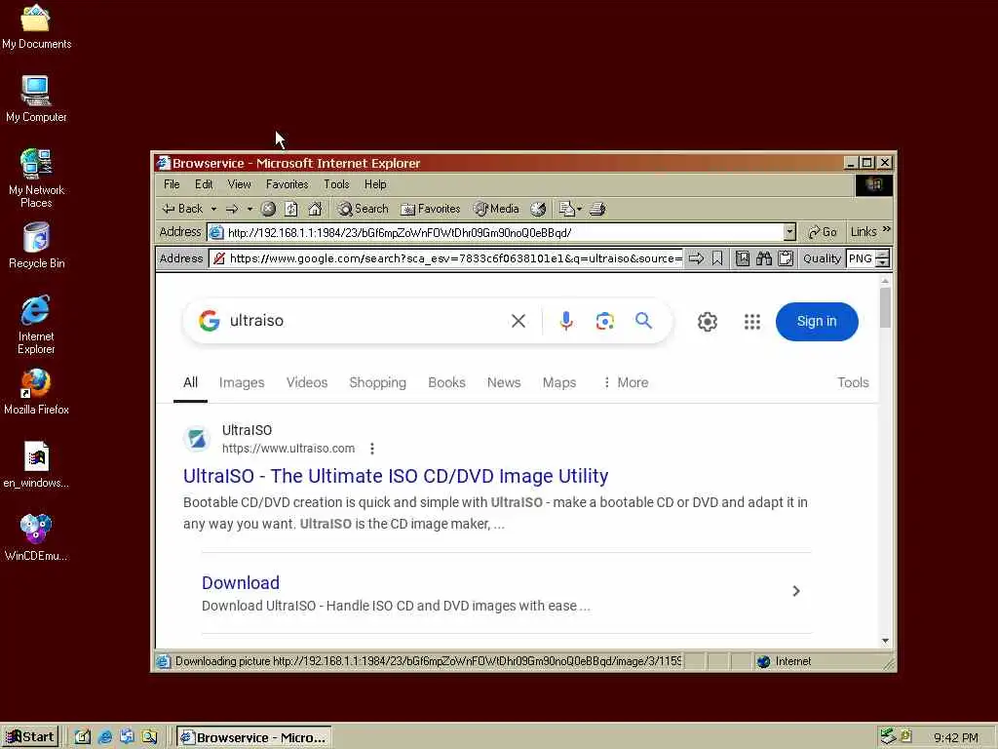Click the Browservice clipboard icon
This screenshot has width=998, height=749.
pos(787,258)
